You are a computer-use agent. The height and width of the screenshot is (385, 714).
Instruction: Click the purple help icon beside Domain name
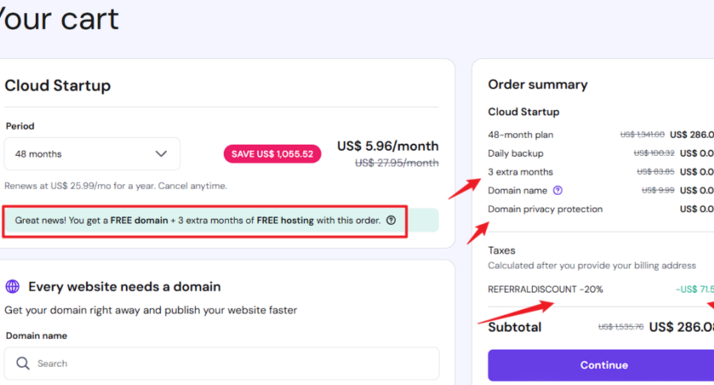coord(558,191)
